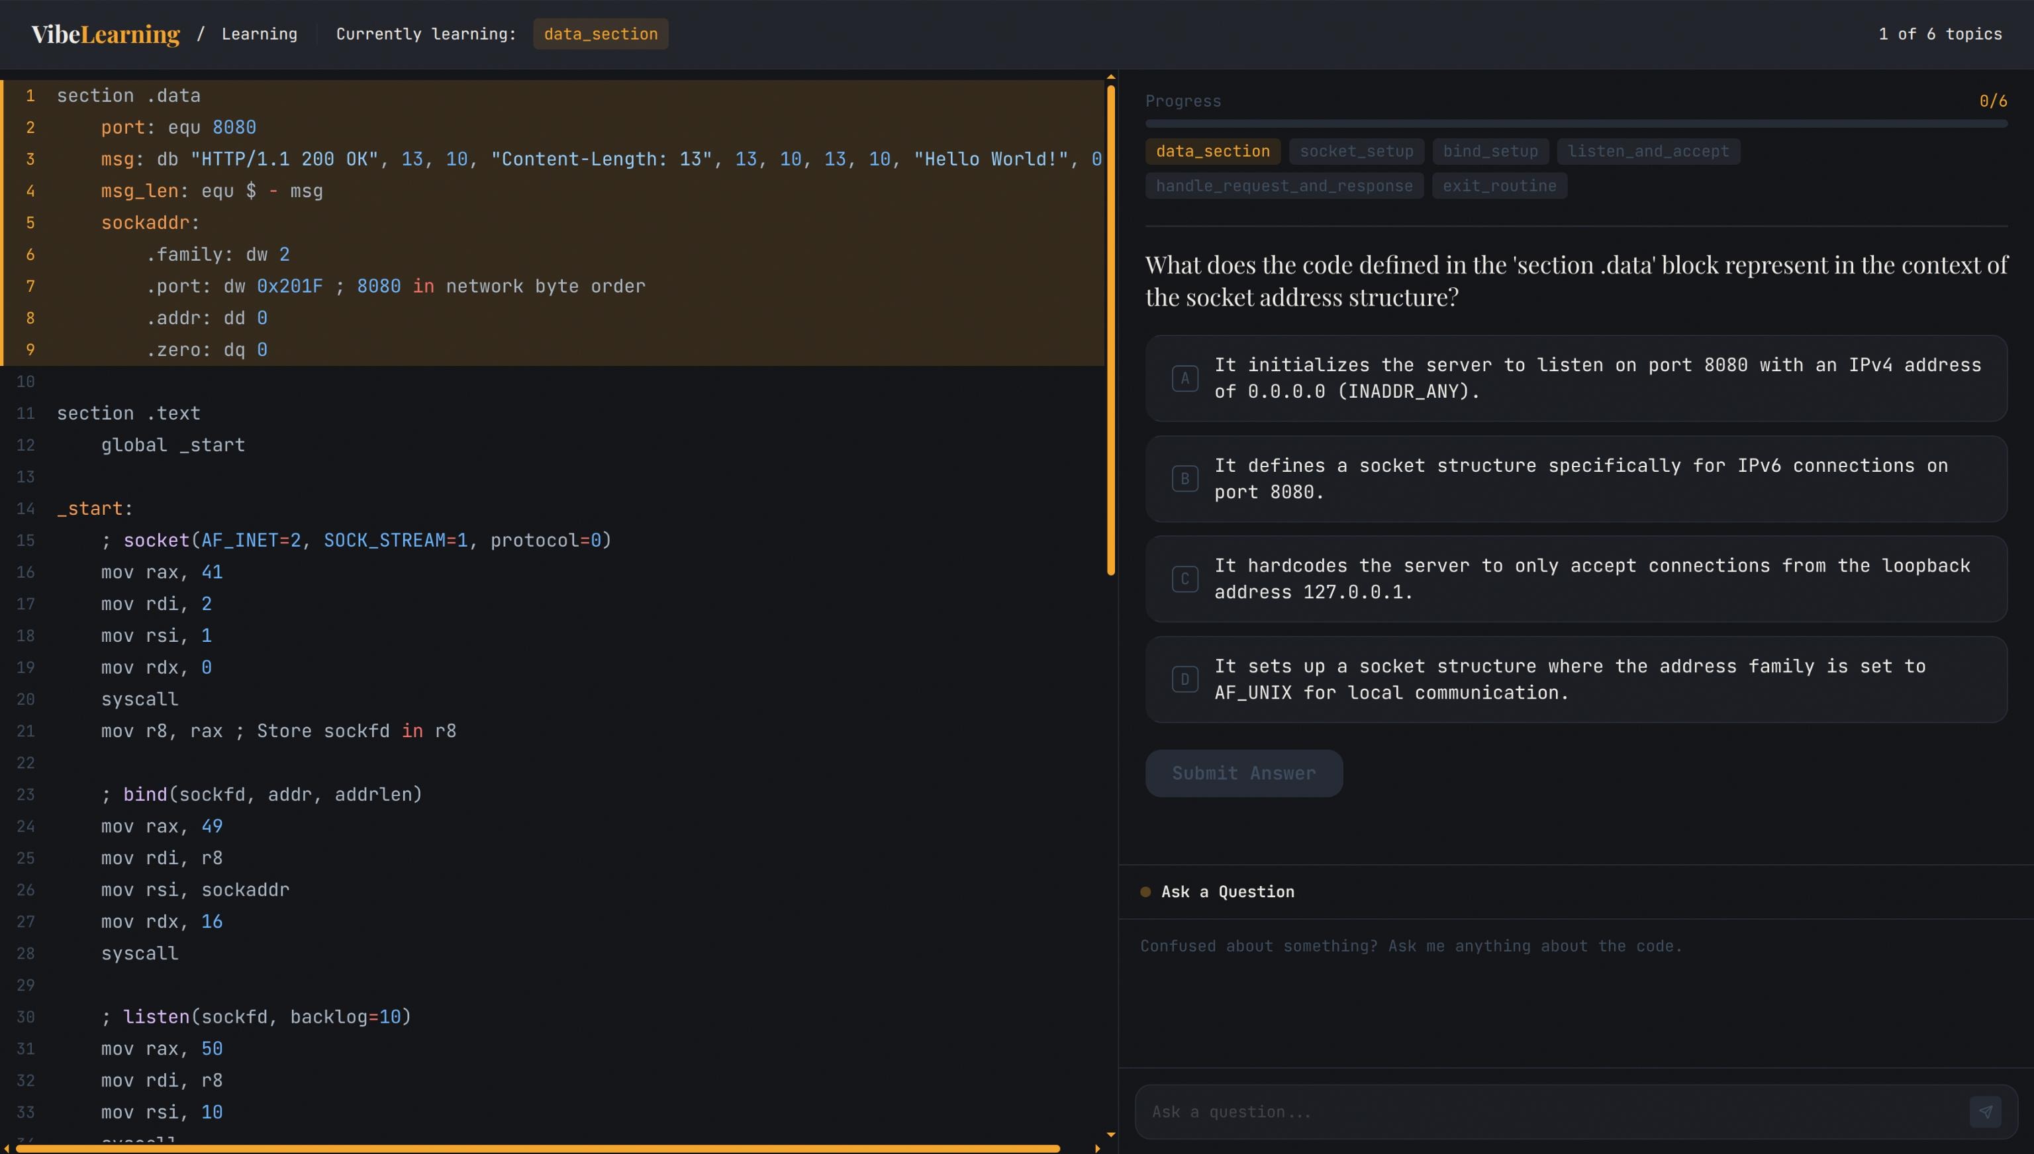Click the Submit Answer button
The height and width of the screenshot is (1154, 2034).
[x=1243, y=773]
